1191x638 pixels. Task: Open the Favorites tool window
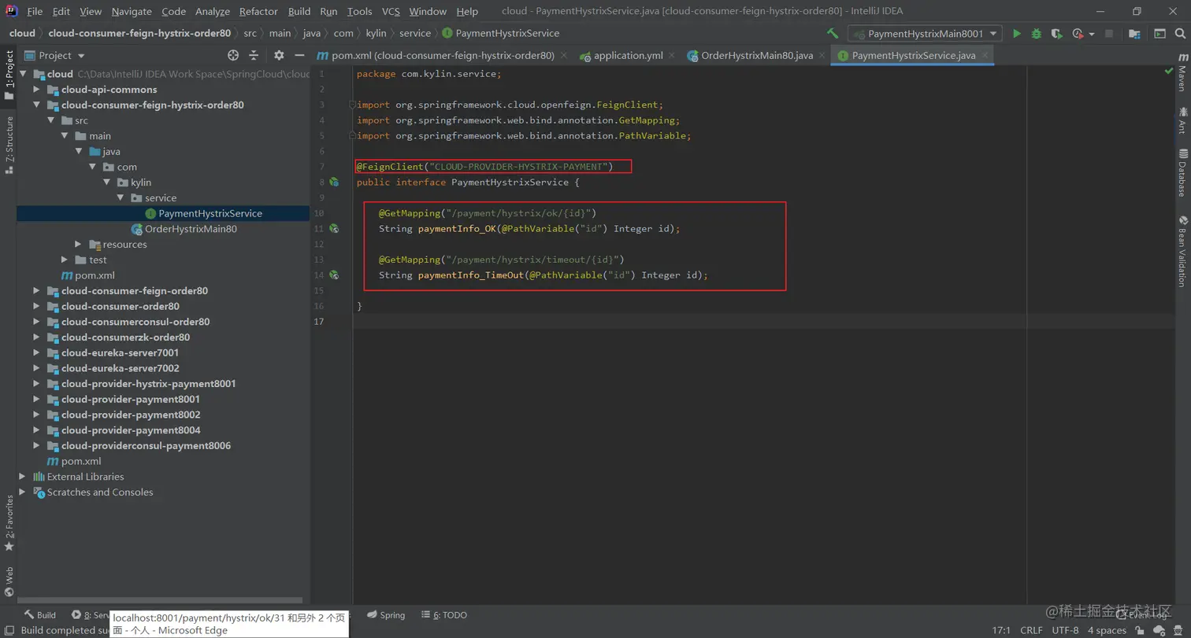(x=9, y=523)
